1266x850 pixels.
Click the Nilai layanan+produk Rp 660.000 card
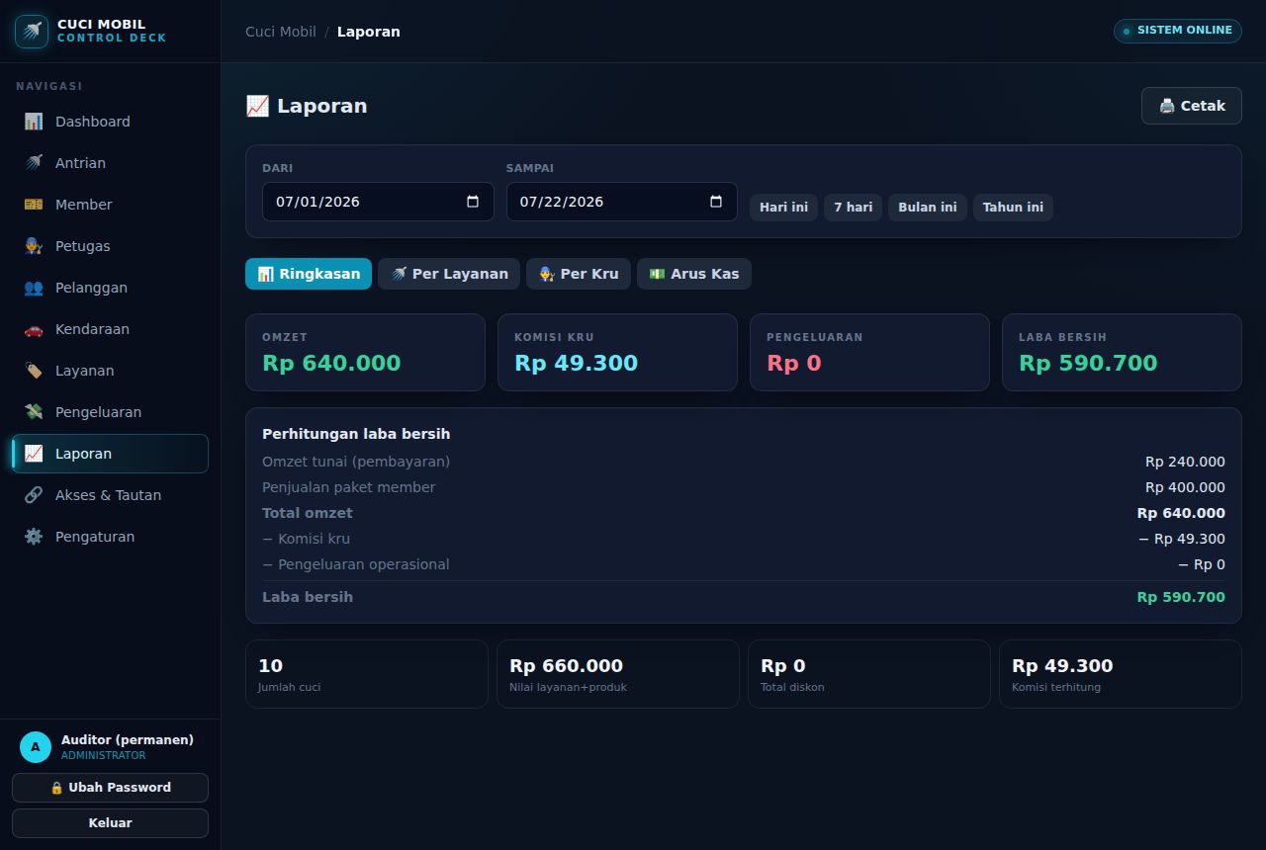618,674
